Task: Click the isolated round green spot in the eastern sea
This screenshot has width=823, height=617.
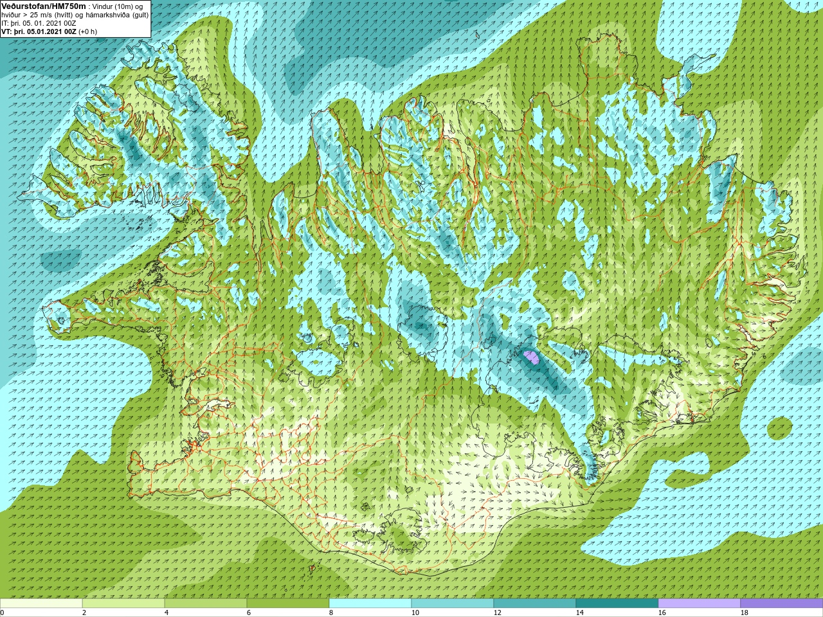Action: [780, 427]
